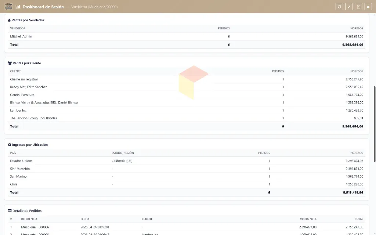The image size is (376, 235).
Task: Select the Chile country row
Action: [x=187, y=184]
